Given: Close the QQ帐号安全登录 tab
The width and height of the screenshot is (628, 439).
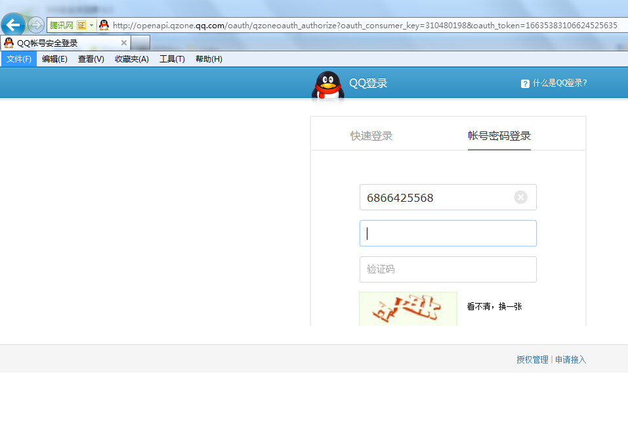Looking at the screenshot, I should [x=124, y=43].
